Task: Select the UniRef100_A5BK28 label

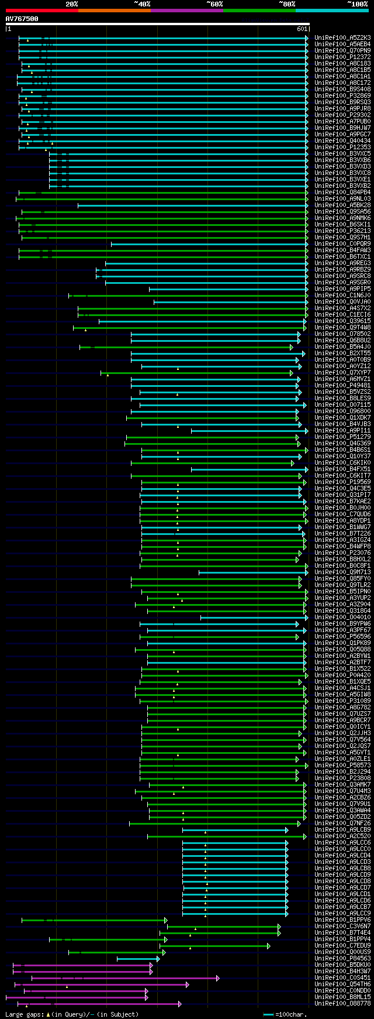Action: pyautogui.click(x=342, y=205)
